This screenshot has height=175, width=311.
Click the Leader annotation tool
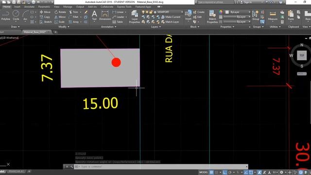pos(119,17)
